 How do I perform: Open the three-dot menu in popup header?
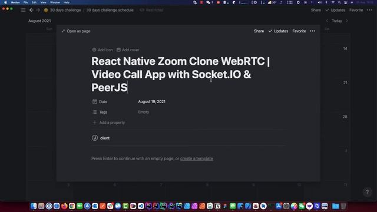(x=312, y=31)
